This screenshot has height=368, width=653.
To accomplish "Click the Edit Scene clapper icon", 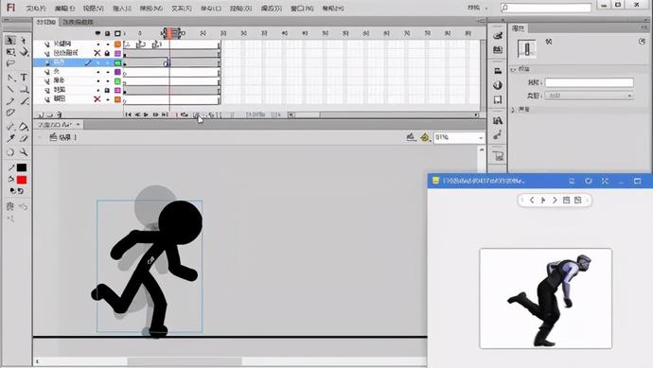I will (x=411, y=137).
